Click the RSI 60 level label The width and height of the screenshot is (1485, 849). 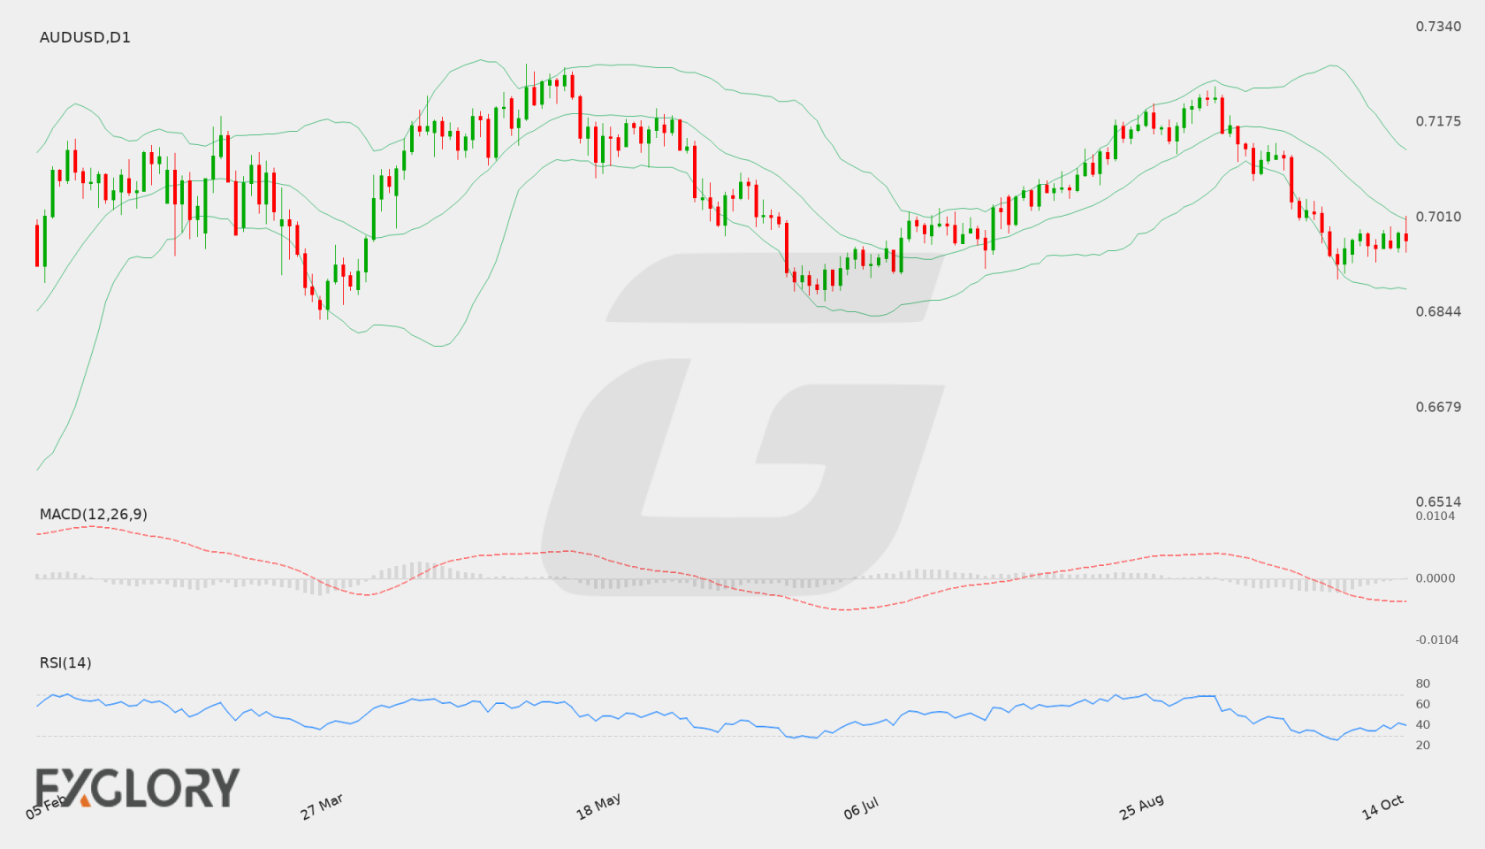click(1422, 704)
